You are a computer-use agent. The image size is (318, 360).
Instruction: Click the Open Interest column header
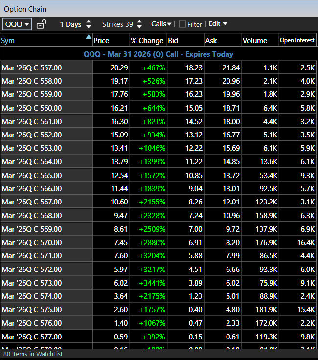(297, 40)
